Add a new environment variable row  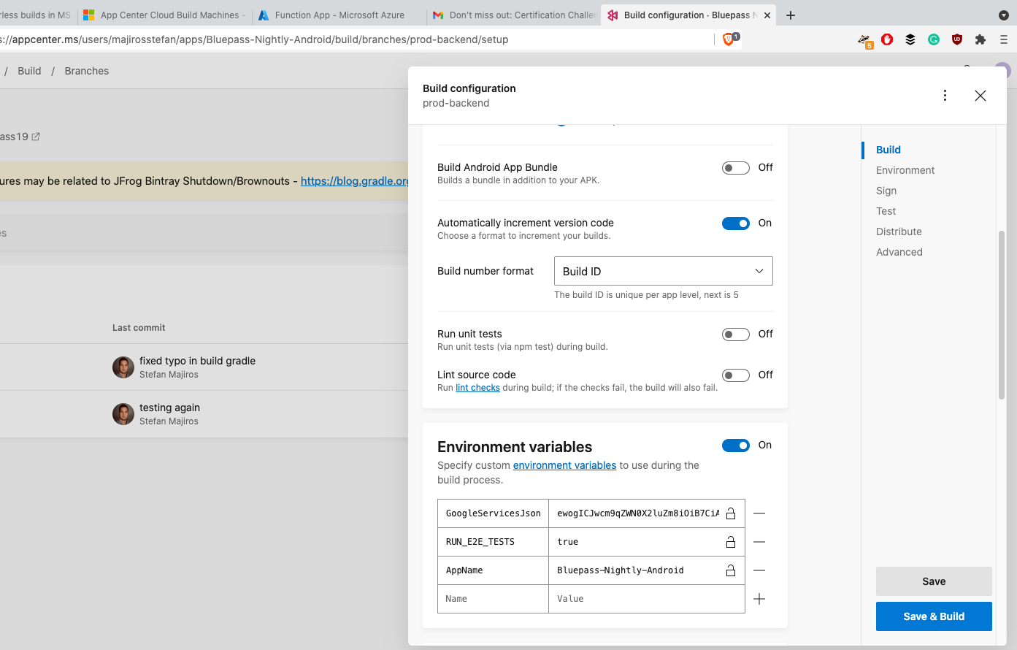tap(759, 599)
